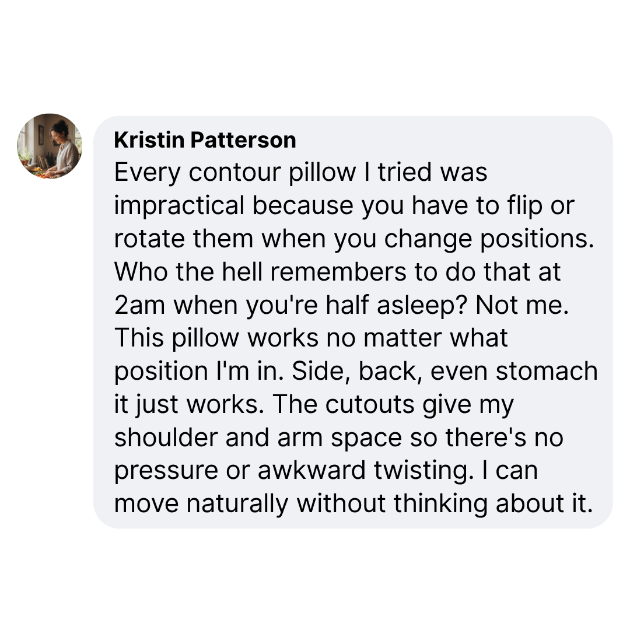Click the surname "Patterson" in the header
Image resolution: width=630 pixels, height=630 pixels.
[243, 140]
